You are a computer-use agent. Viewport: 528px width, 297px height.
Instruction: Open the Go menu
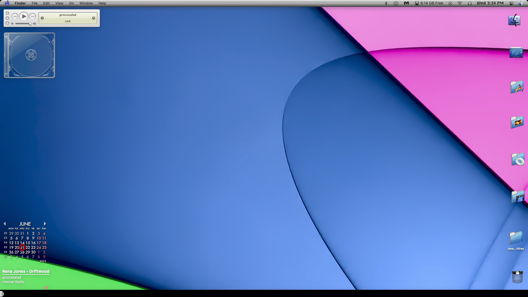71,3
